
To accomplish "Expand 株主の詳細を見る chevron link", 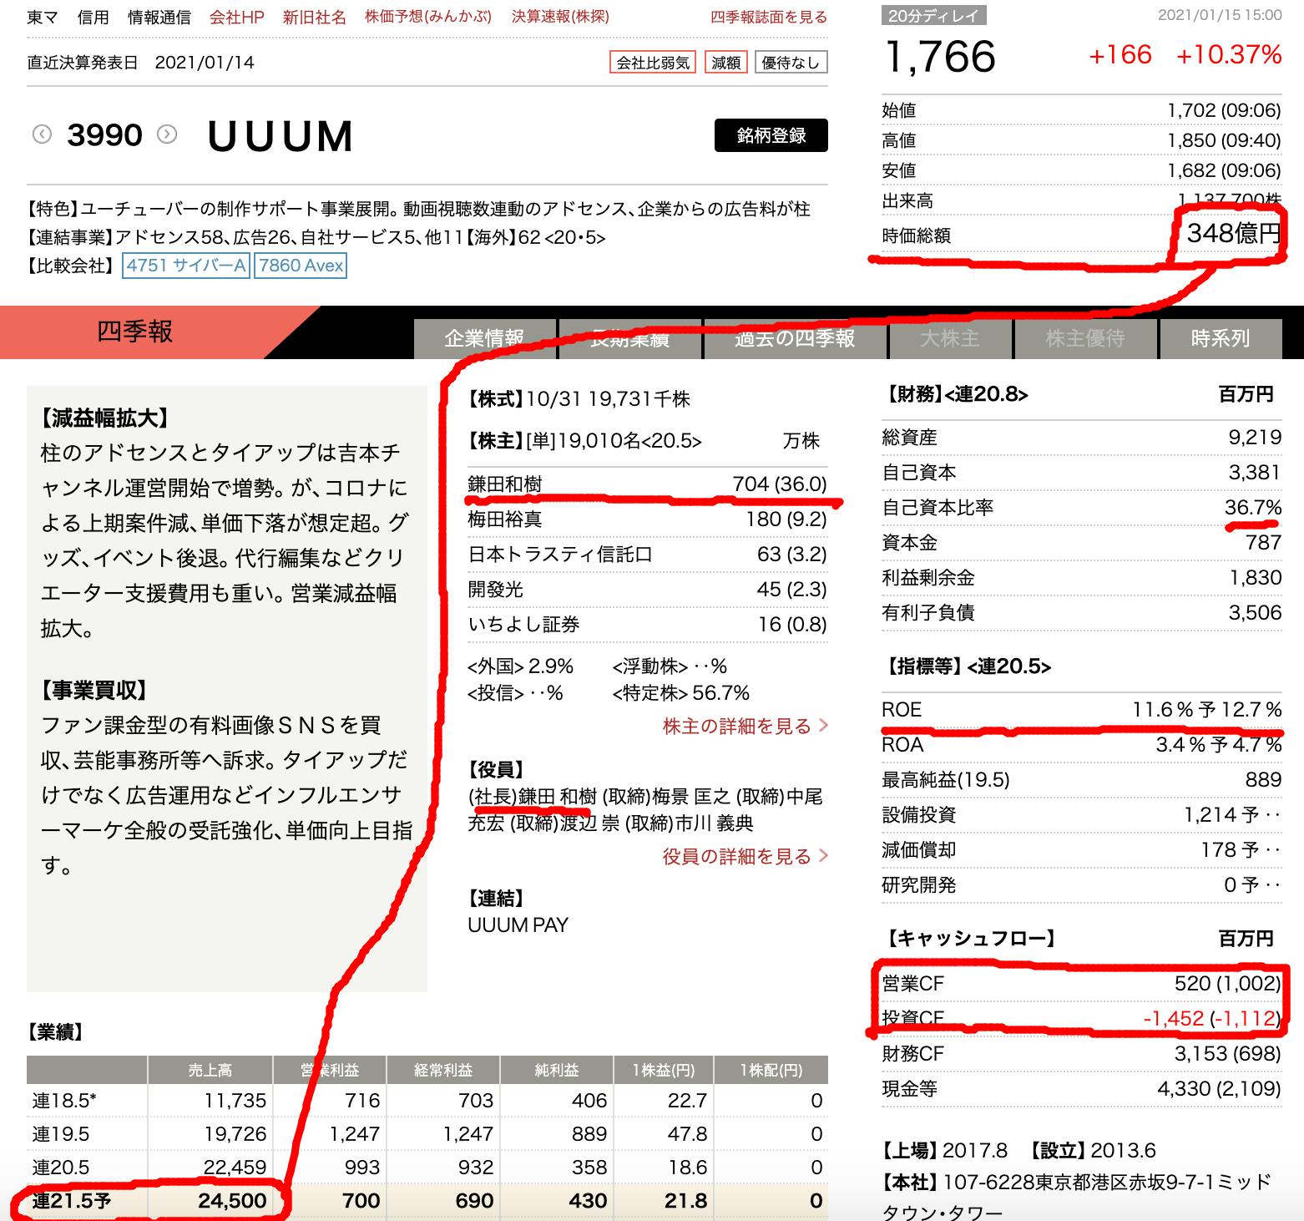I will tap(745, 726).
